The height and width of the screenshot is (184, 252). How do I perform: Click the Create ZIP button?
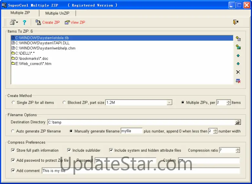[x=47, y=22]
